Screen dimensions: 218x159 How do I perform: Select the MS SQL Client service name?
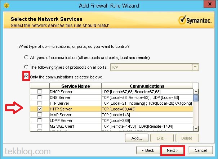62,126
